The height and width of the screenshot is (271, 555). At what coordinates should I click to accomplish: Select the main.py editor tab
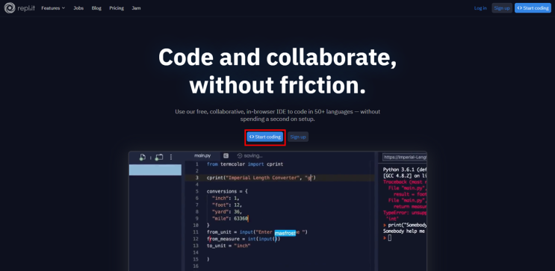202,156
